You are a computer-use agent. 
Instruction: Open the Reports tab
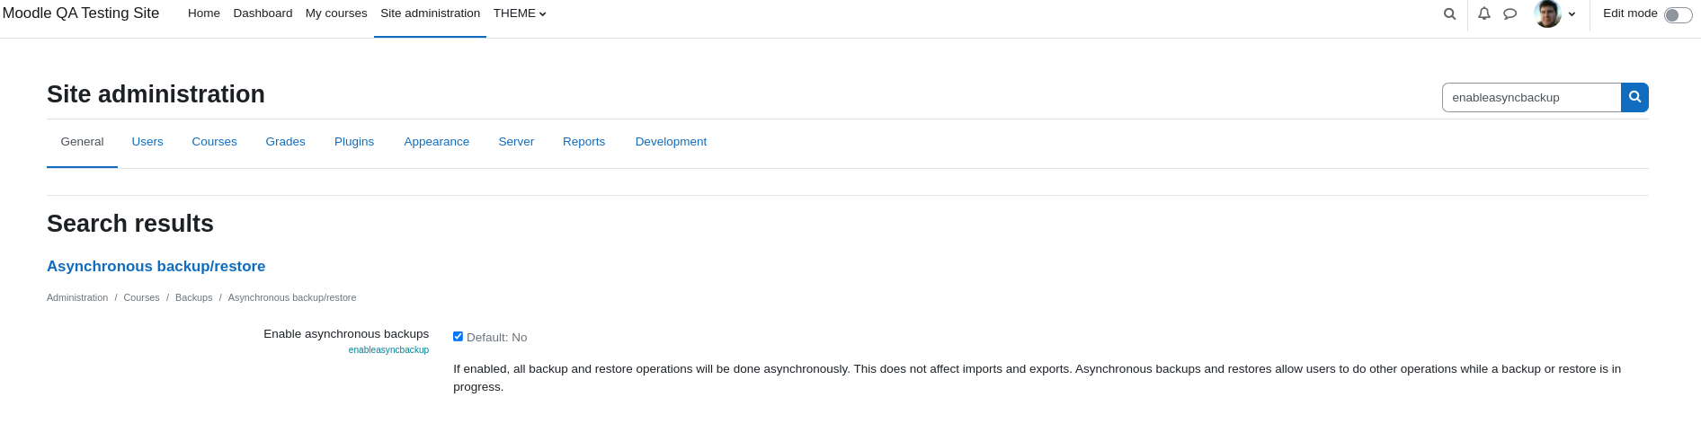[584, 142]
